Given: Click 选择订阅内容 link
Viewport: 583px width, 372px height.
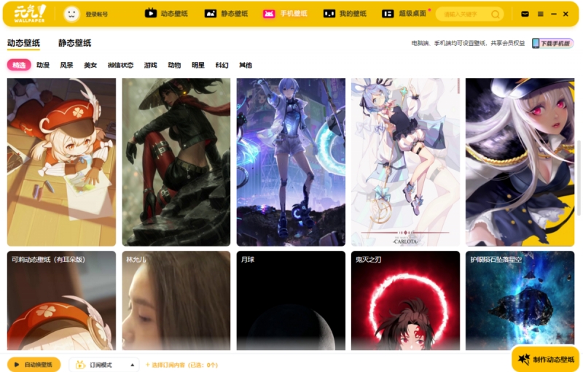Looking at the screenshot, I should pyautogui.click(x=181, y=364).
